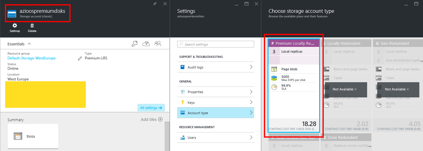423x151 pixels.
Task: Open Default-Storage-WestEurope resource group link
Action: [31, 58]
